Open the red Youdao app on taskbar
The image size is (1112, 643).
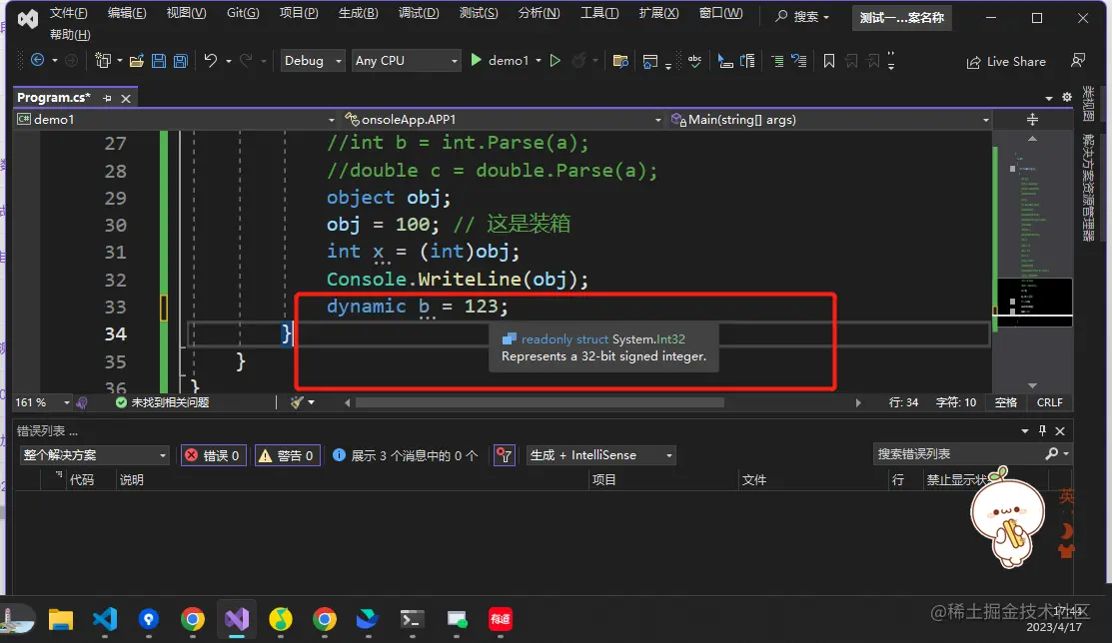coord(500,619)
